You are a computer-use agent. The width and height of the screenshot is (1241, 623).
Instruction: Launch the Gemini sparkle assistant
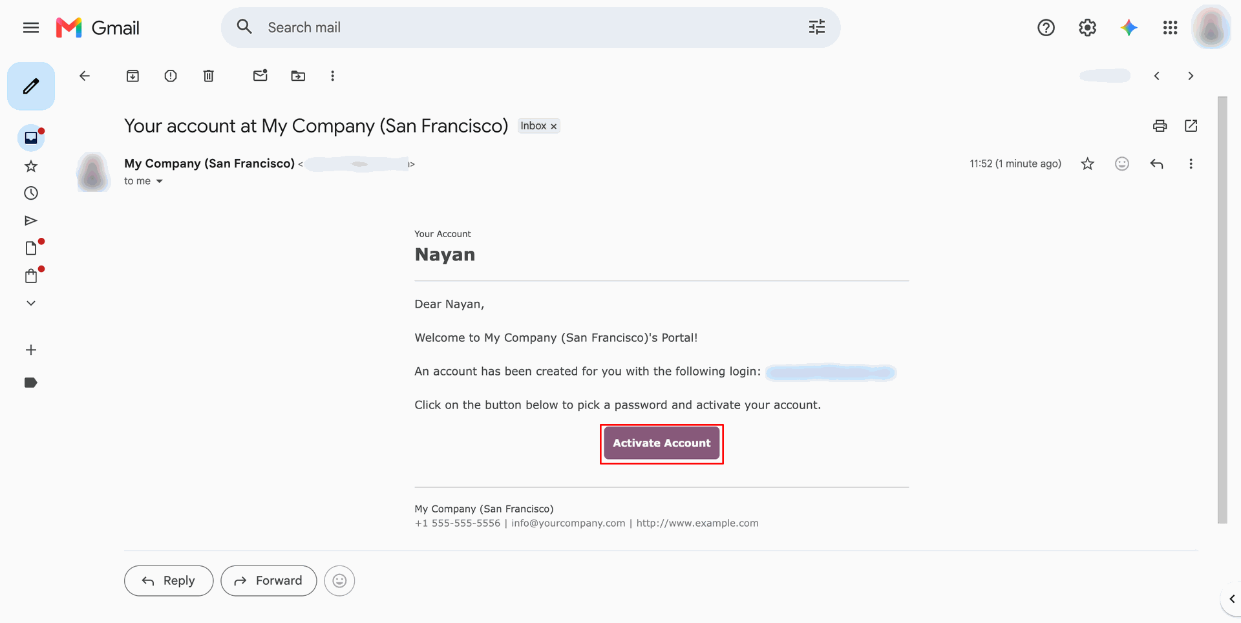[x=1129, y=28]
